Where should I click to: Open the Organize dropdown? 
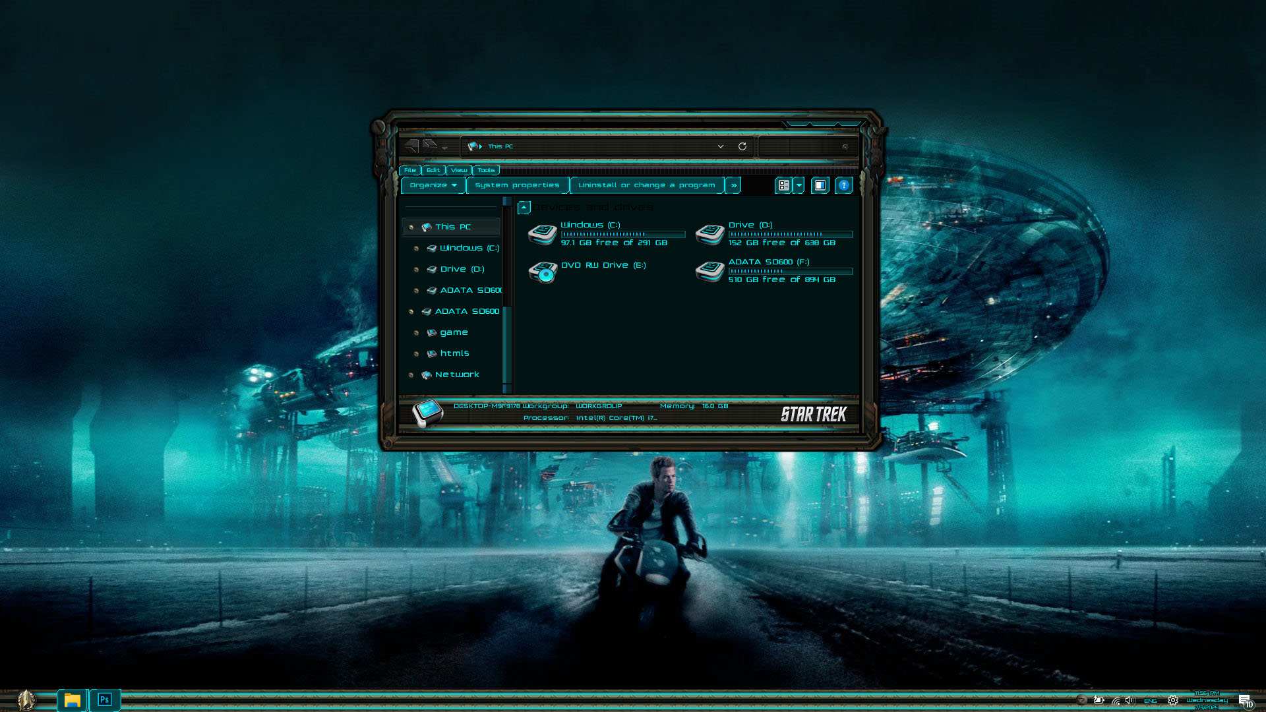[x=433, y=185]
